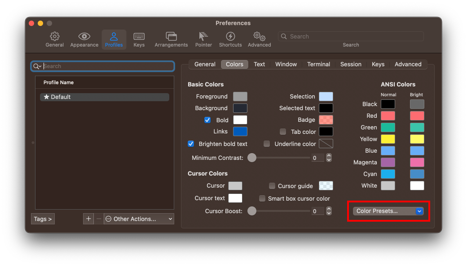Focus the profile search input field
The image size is (467, 266).
[102, 66]
